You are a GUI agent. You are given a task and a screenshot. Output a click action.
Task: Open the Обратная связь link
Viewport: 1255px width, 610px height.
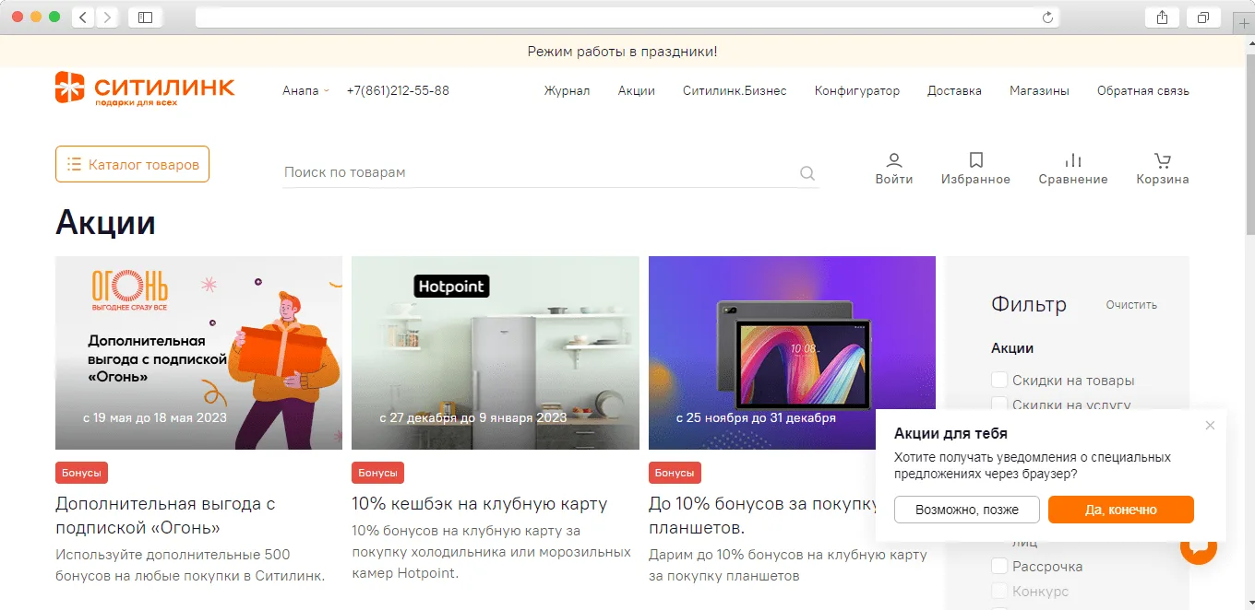1142,90
